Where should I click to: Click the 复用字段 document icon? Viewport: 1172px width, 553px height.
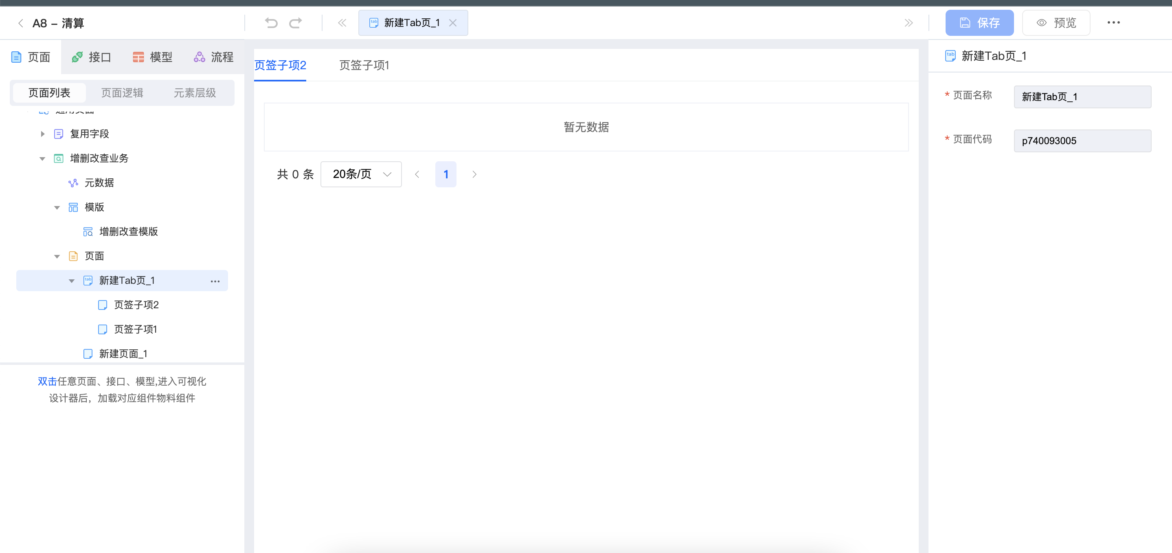tap(59, 134)
